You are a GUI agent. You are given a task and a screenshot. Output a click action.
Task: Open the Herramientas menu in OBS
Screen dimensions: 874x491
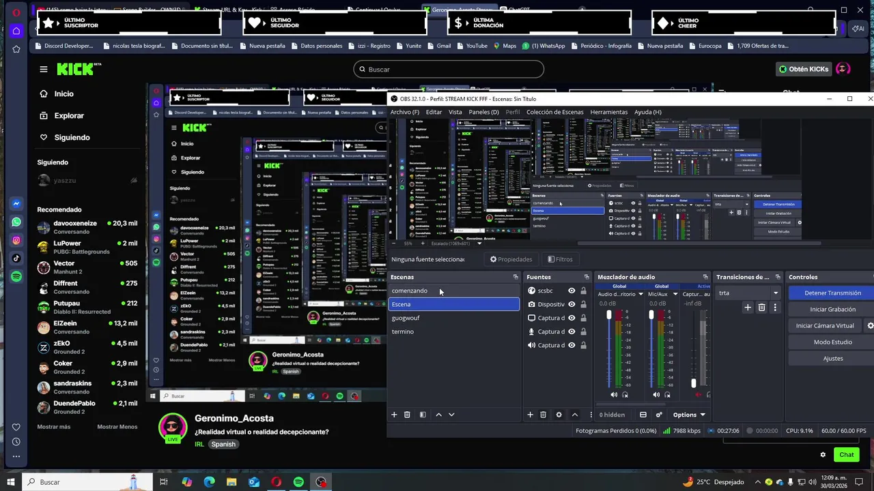pyautogui.click(x=609, y=112)
